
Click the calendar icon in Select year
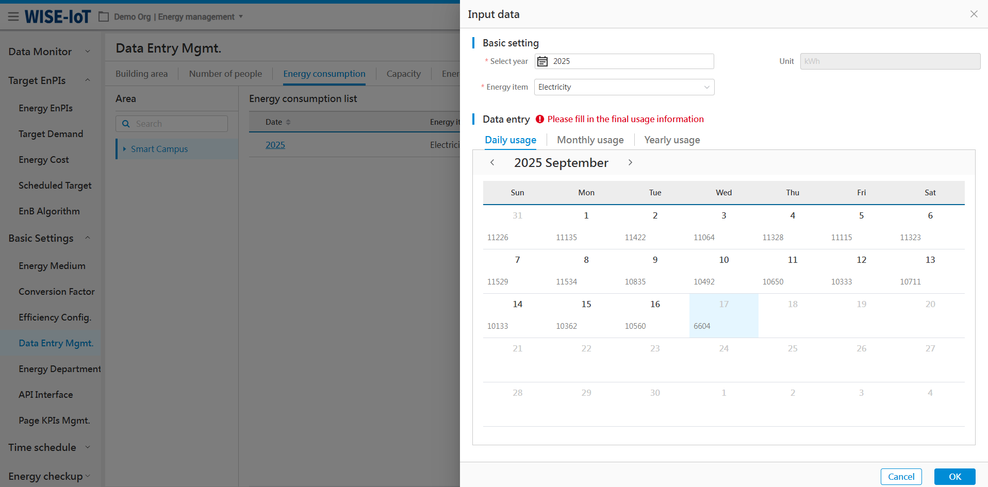coord(542,61)
